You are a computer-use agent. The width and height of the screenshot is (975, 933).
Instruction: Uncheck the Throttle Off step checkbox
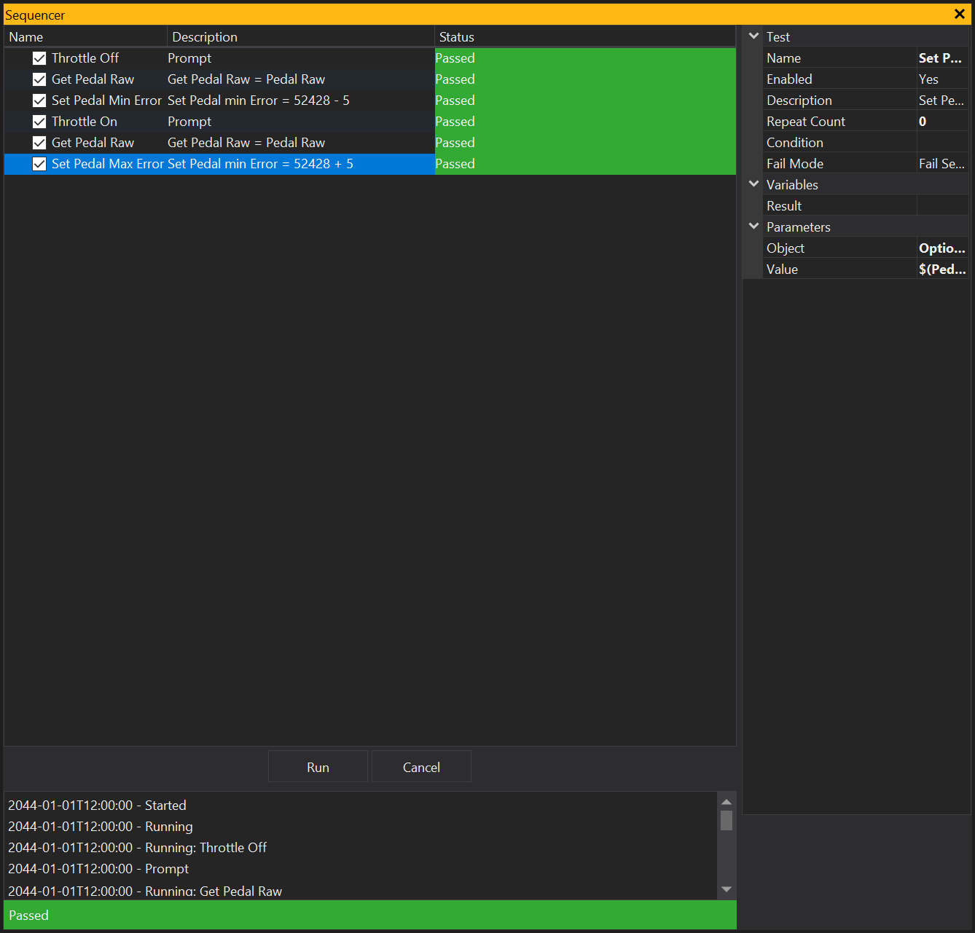pyautogui.click(x=39, y=58)
